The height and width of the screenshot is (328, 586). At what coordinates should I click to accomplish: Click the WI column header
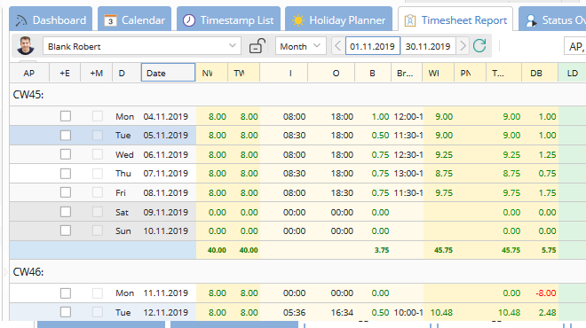438,74
